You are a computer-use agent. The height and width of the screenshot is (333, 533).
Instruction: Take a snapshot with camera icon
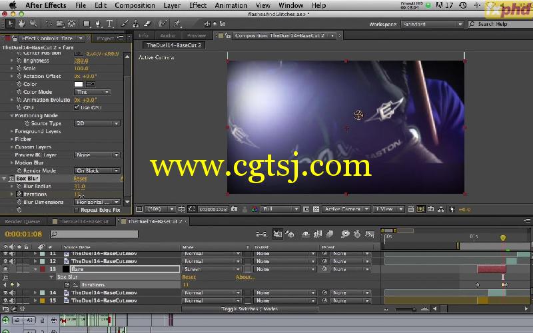click(x=235, y=209)
